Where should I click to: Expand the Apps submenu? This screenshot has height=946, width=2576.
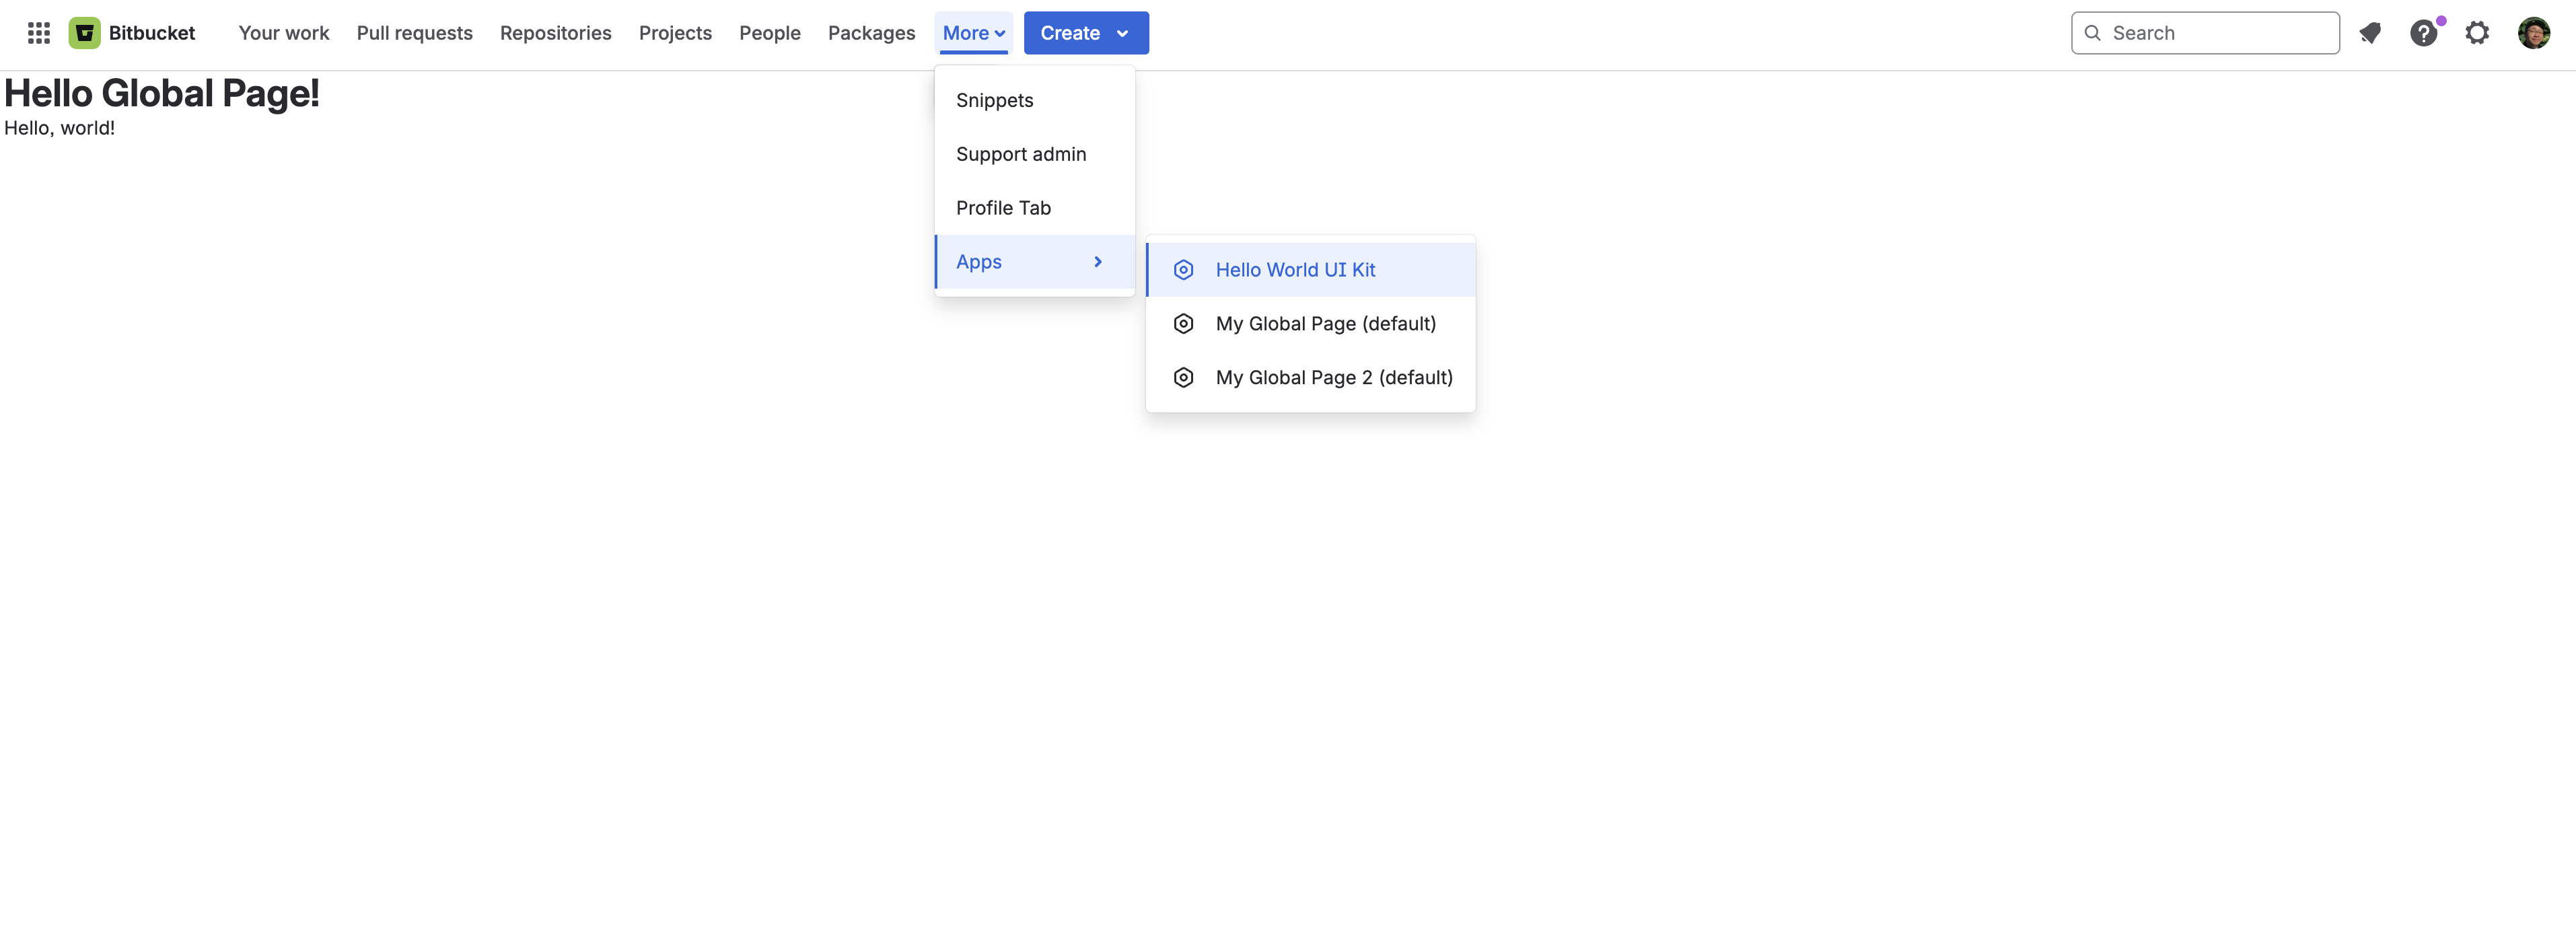point(1034,261)
